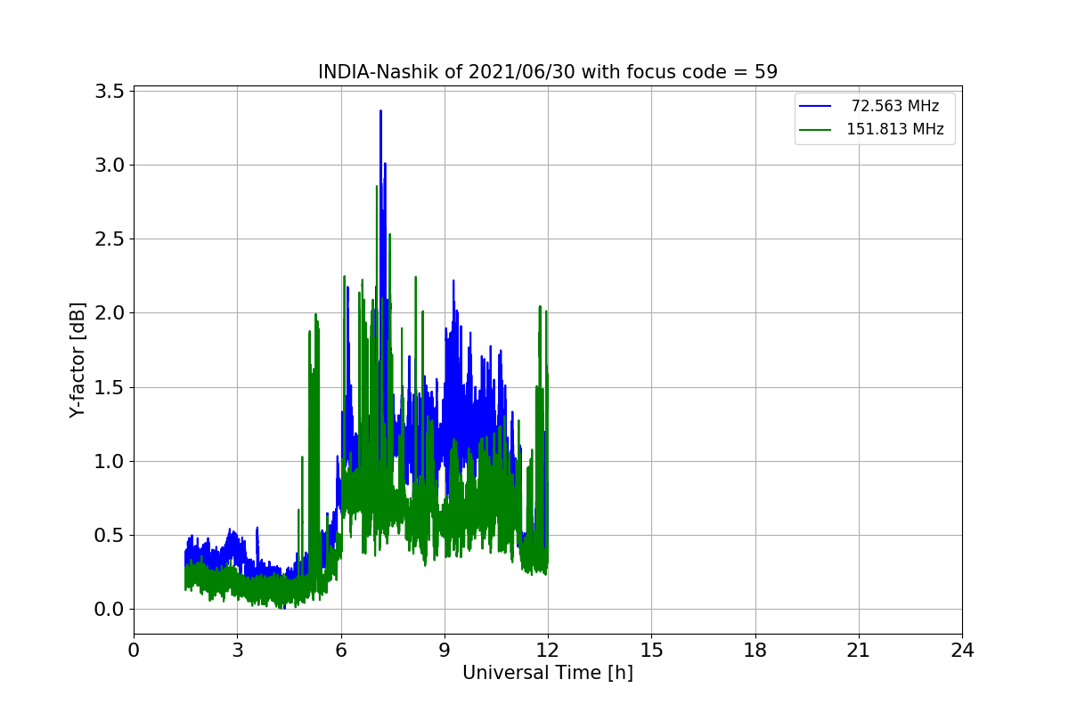Click x-axis tick label 15
Image resolution: width=1069 pixels, height=712 pixels.
tap(651, 651)
